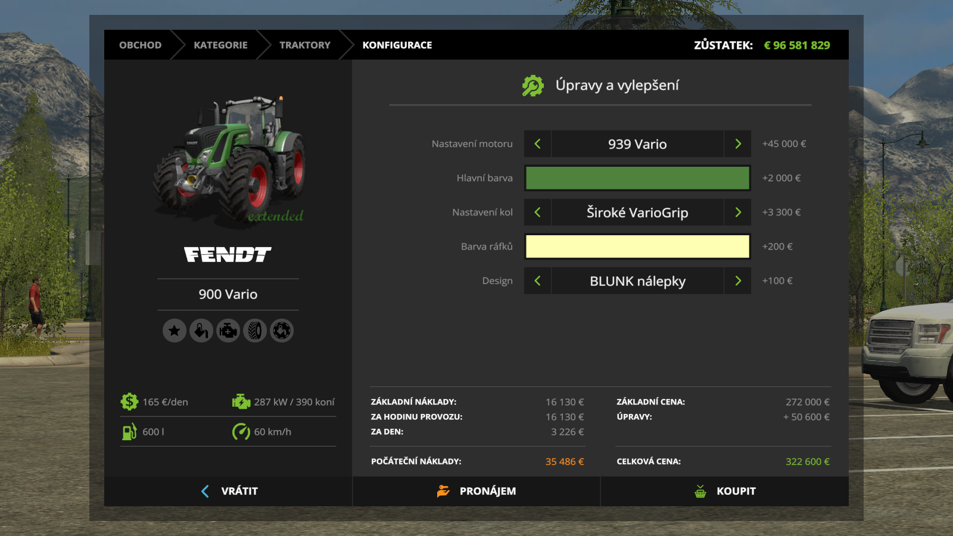Click the engine power icon
This screenshot has height=536, width=953.
click(241, 401)
